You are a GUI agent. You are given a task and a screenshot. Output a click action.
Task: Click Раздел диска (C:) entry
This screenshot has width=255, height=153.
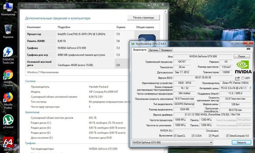pyautogui.click(x=41, y=123)
